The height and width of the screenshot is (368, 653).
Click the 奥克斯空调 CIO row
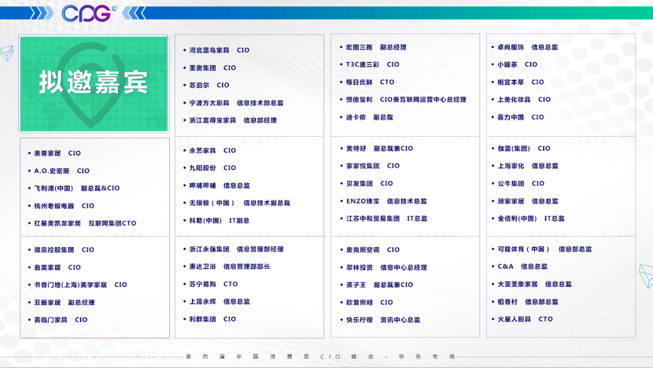pos(372,250)
